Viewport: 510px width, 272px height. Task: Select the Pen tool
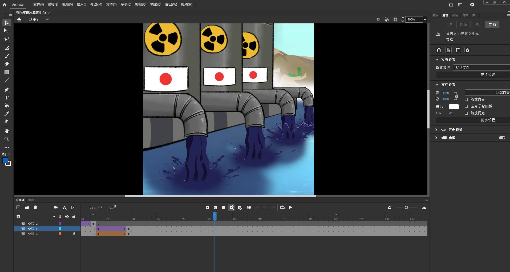point(7,90)
